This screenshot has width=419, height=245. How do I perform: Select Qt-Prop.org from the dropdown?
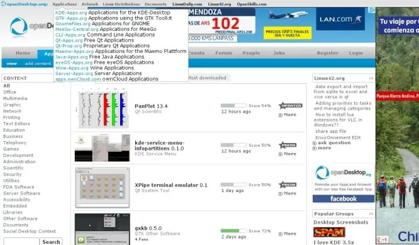click(69, 46)
